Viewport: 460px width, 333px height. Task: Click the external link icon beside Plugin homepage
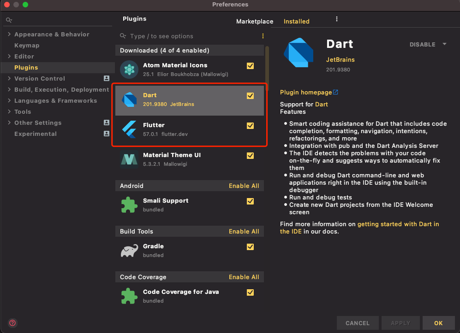[335, 92]
